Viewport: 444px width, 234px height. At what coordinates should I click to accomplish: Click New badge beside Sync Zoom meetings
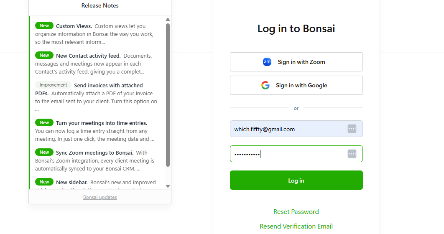pyautogui.click(x=44, y=152)
